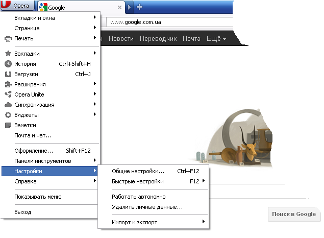Viewport: 324px width, 238px height.
Task: Choose Удалить личные данные...
Action: 153,207
